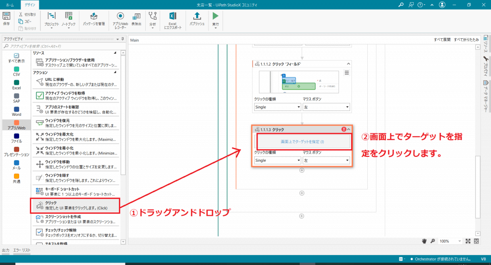Open the マウス ボタン dropdown in 1.1.1.3
This screenshot has height=265, width=491.
point(327,160)
